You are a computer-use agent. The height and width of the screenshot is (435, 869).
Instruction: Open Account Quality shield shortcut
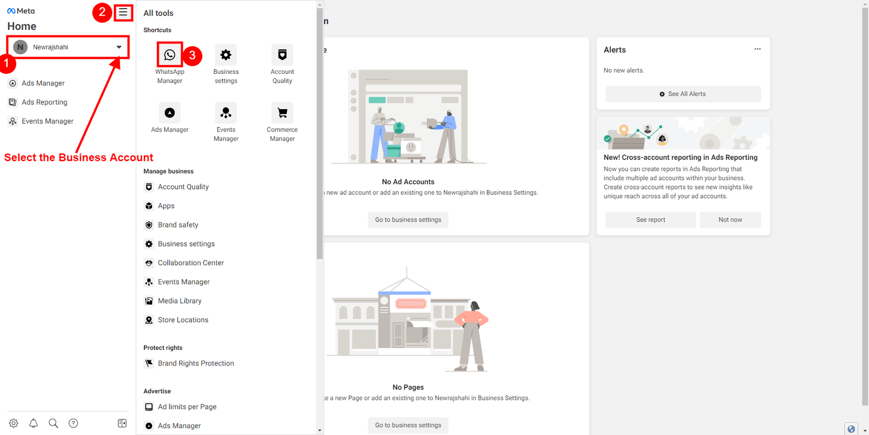tap(282, 55)
